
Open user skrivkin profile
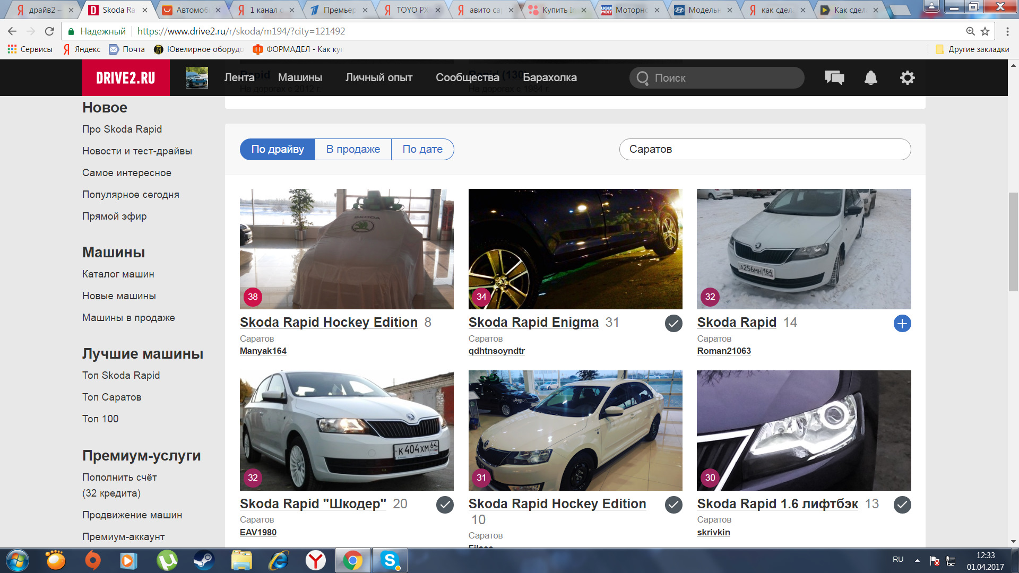pos(713,532)
